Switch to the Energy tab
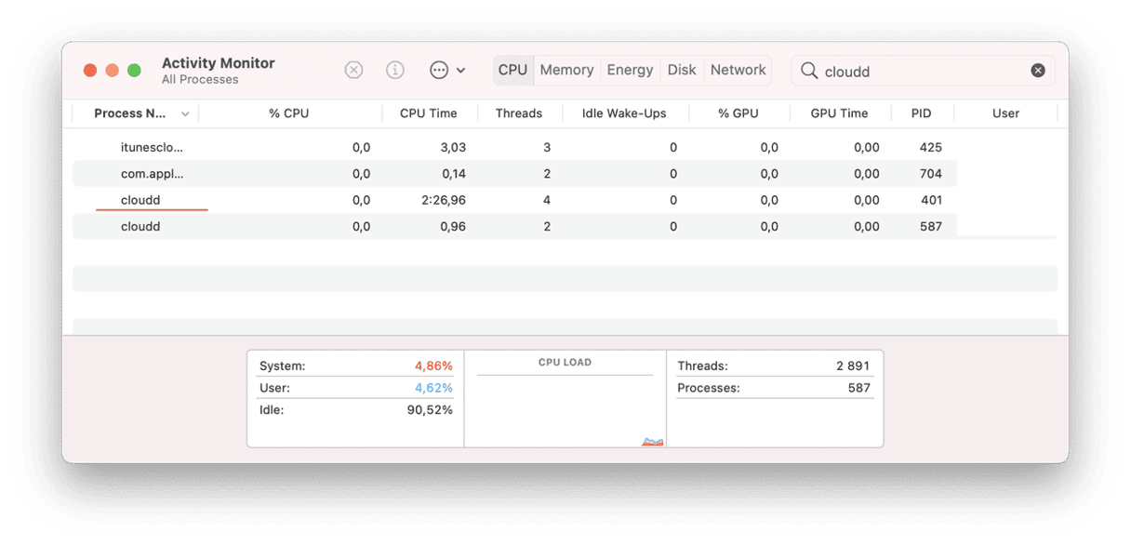 coord(630,70)
